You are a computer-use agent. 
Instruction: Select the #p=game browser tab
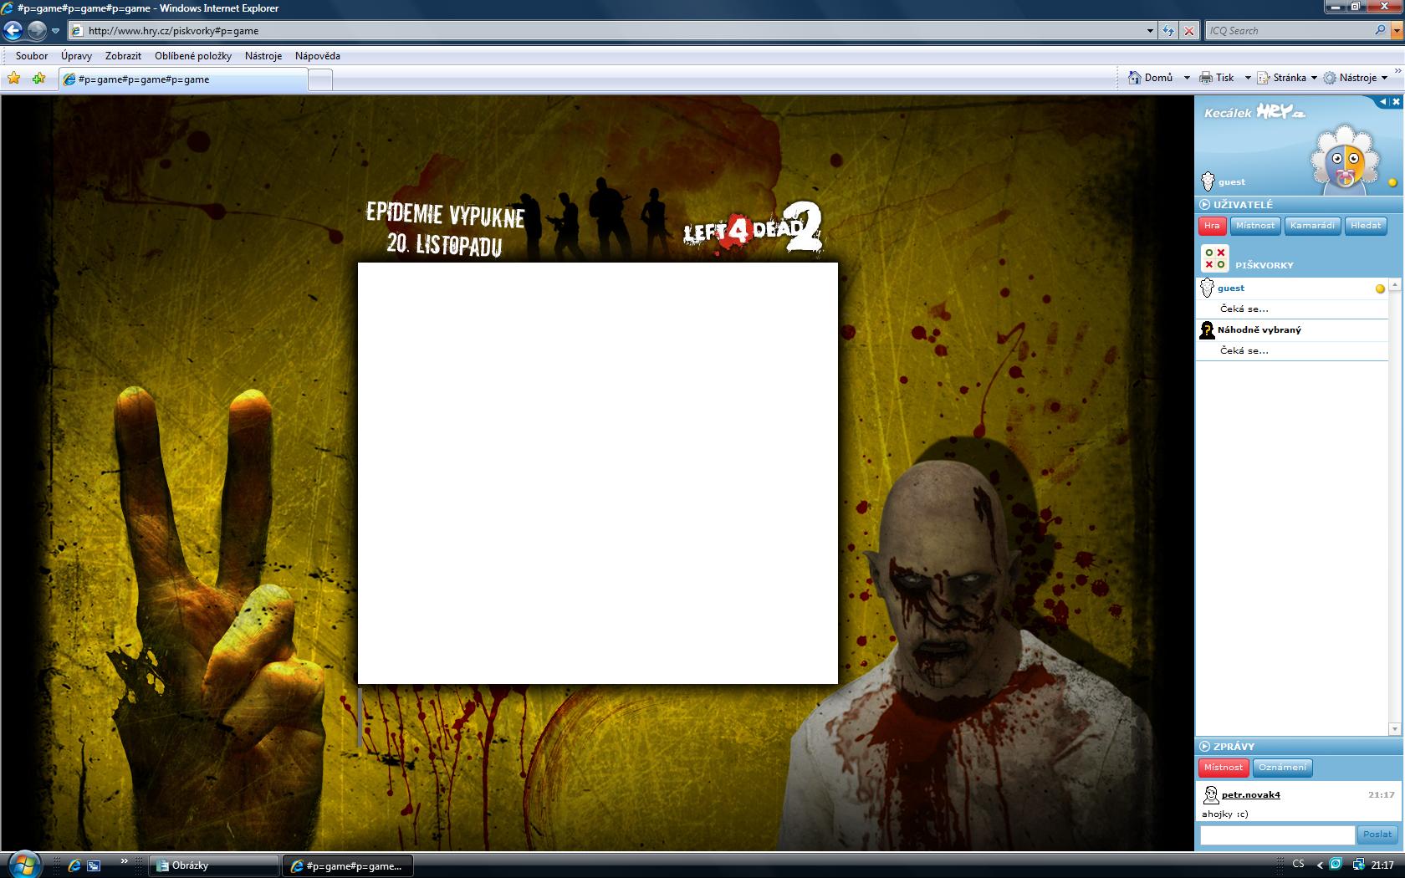tap(184, 79)
